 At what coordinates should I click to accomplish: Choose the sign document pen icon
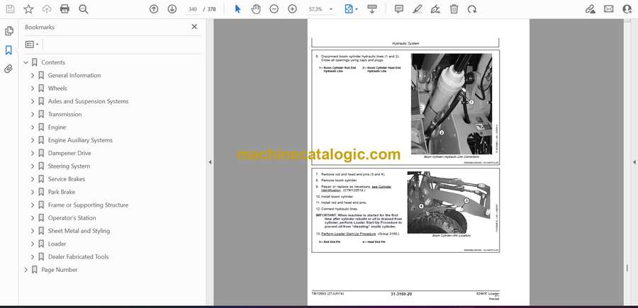point(435,9)
